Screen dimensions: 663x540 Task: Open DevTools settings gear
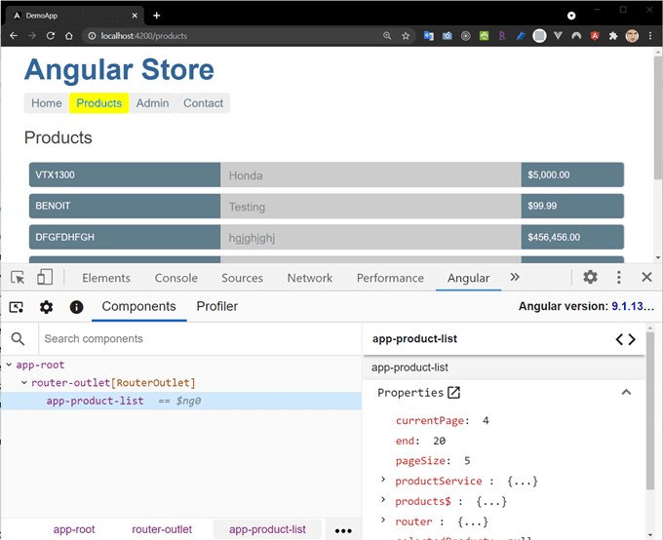[x=590, y=278]
